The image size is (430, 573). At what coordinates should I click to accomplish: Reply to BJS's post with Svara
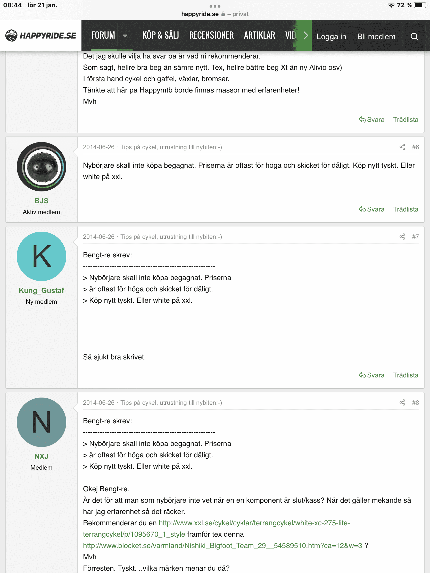click(x=371, y=209)
